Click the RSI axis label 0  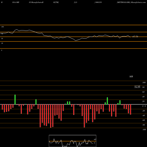tap(1, 50)
